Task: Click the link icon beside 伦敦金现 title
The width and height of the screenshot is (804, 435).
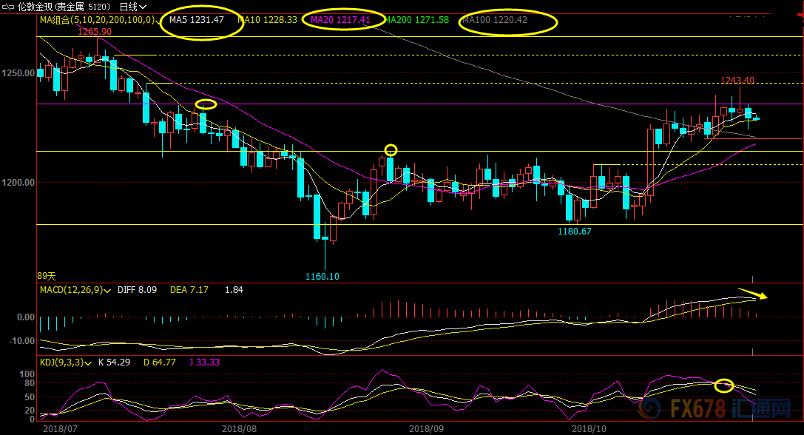Action: (7, 6)
